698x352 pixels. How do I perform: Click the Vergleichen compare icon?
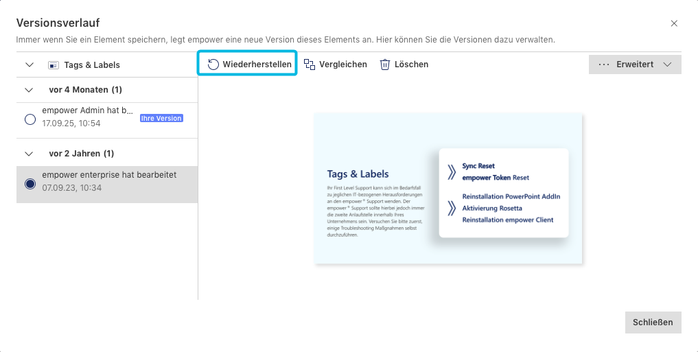coord(310,64)
